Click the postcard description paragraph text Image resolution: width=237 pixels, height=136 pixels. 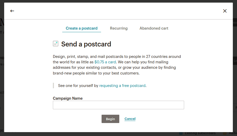117,65
